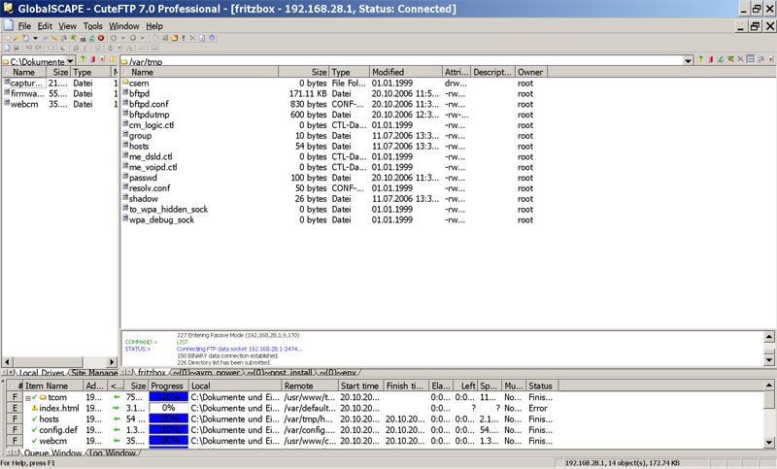The image size is (777, 469).
Task: Sort queue by Start time column header
Action: click(x=360, y=385)
